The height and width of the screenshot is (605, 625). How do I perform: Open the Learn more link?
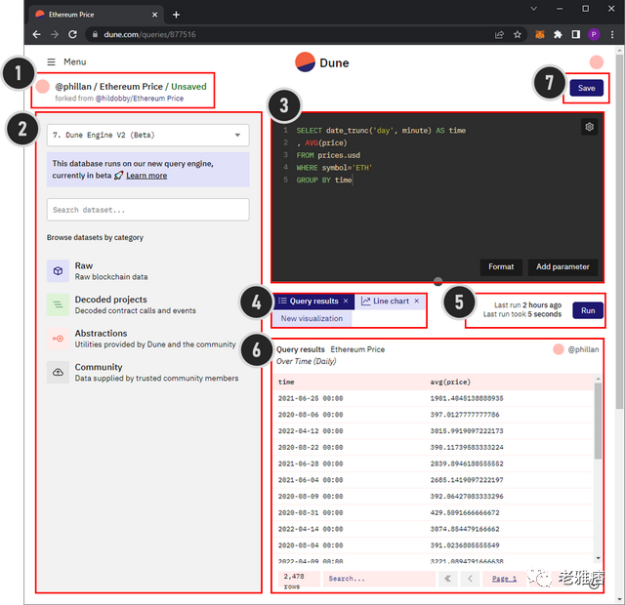146,176
